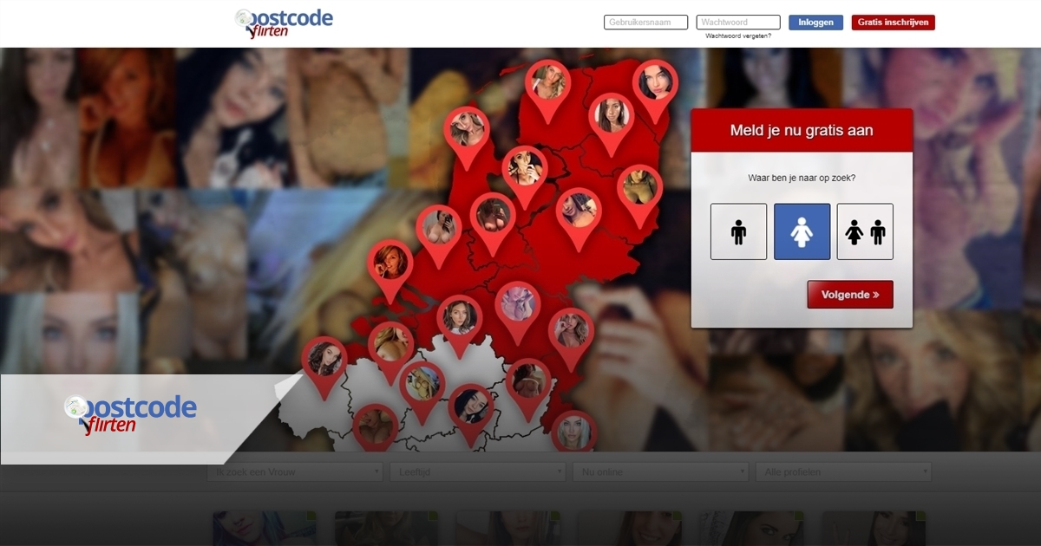Select the highlighted woman icon option
1041x546 pixels.
802,231
